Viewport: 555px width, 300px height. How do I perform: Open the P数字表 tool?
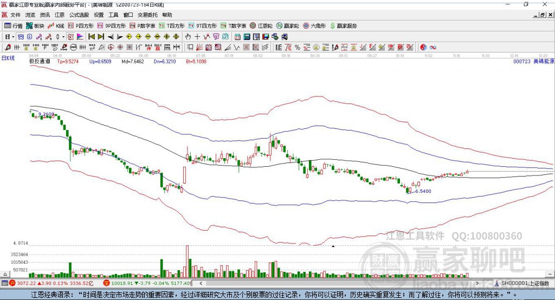point(143,26)
